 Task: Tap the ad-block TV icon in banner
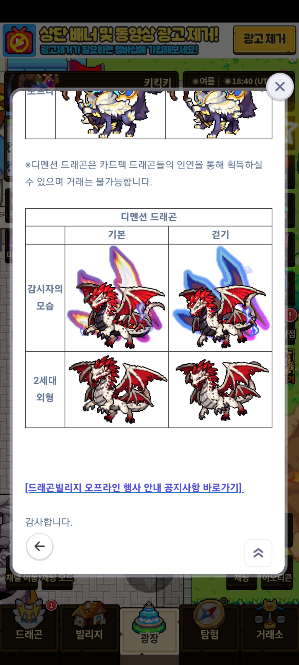(19, 40)
